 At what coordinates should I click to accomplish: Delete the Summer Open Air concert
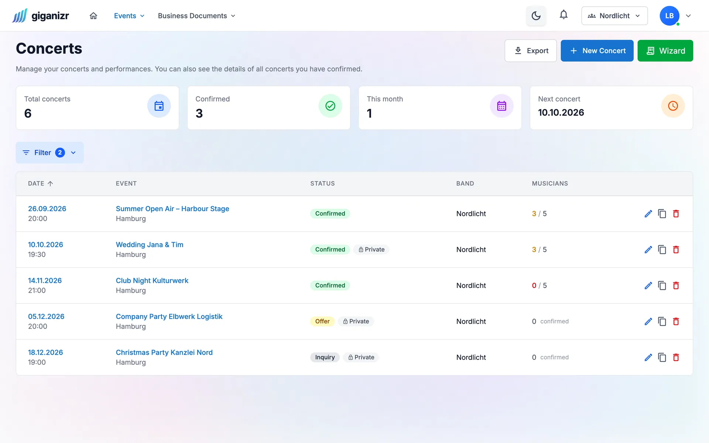(676, 214)
